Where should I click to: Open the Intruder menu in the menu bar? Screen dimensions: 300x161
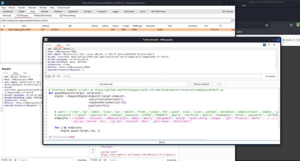coord(21,8)
